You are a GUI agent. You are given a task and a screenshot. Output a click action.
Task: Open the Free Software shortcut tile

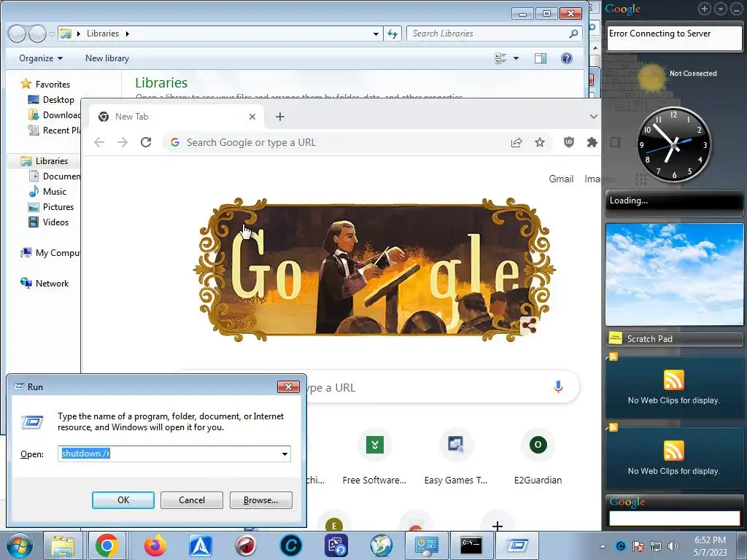coord(374,456)
